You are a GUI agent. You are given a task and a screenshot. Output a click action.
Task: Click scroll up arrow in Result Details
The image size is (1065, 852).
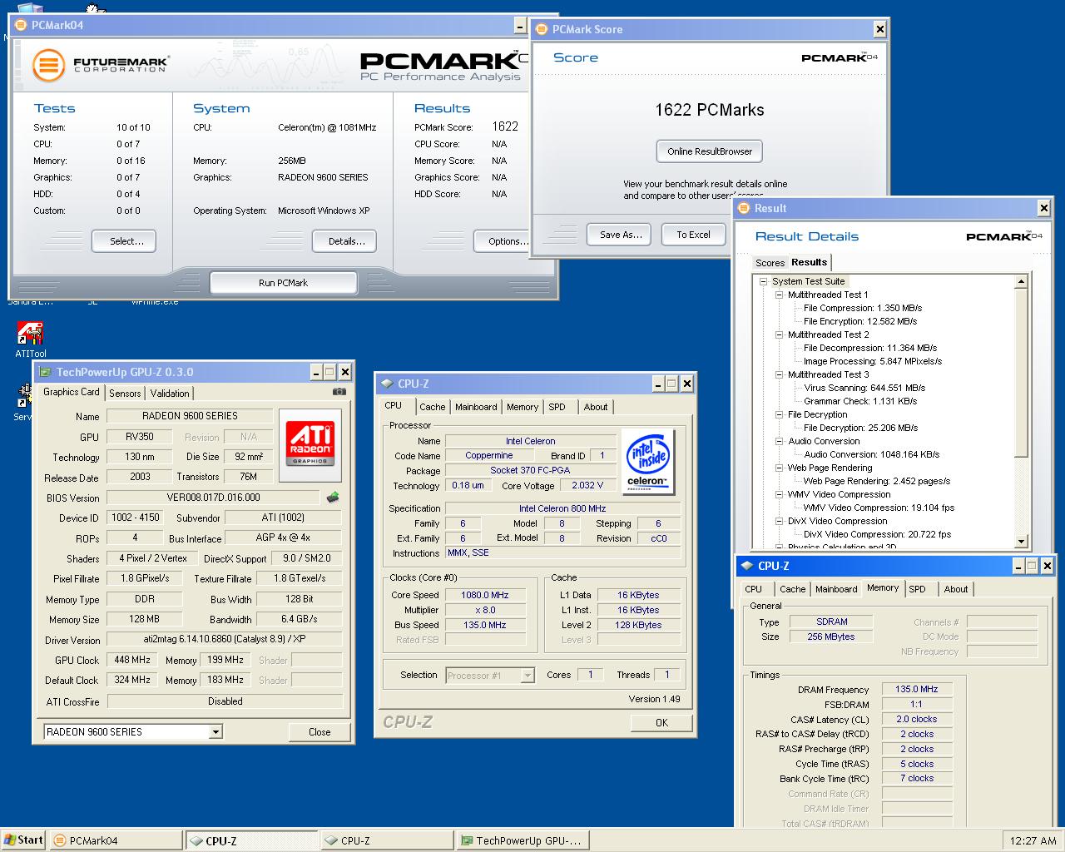point(1021,282)
